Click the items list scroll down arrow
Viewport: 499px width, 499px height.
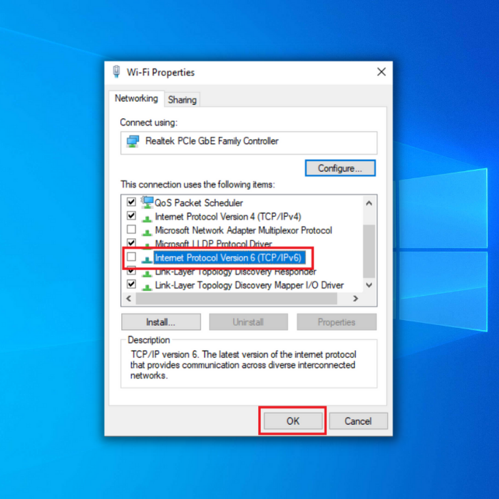click(x=369, y=285)
